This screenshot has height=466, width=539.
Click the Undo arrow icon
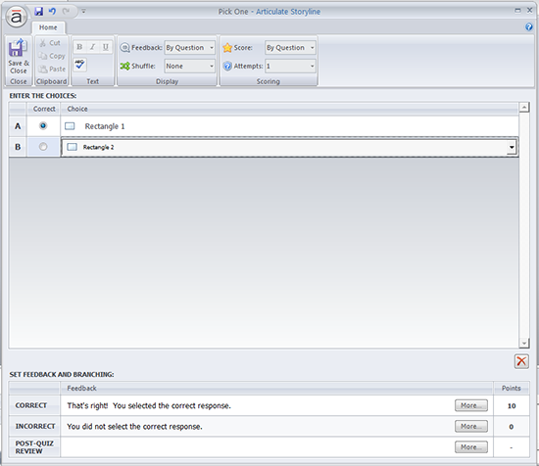coord(52,12)
